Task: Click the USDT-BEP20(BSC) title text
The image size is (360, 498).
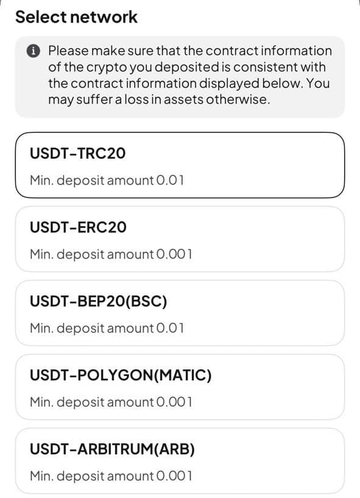Action: (x=99, y=301)
